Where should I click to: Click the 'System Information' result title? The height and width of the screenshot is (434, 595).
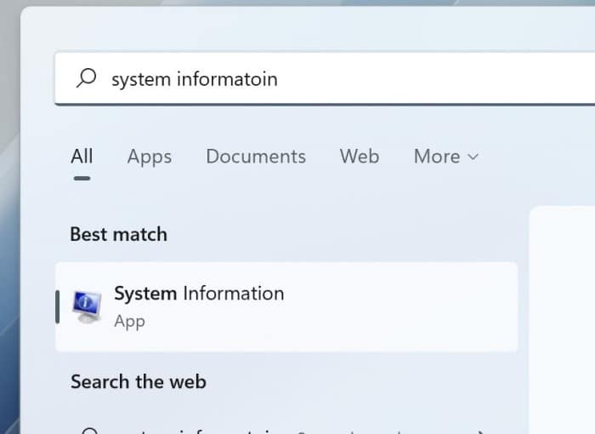199,294
